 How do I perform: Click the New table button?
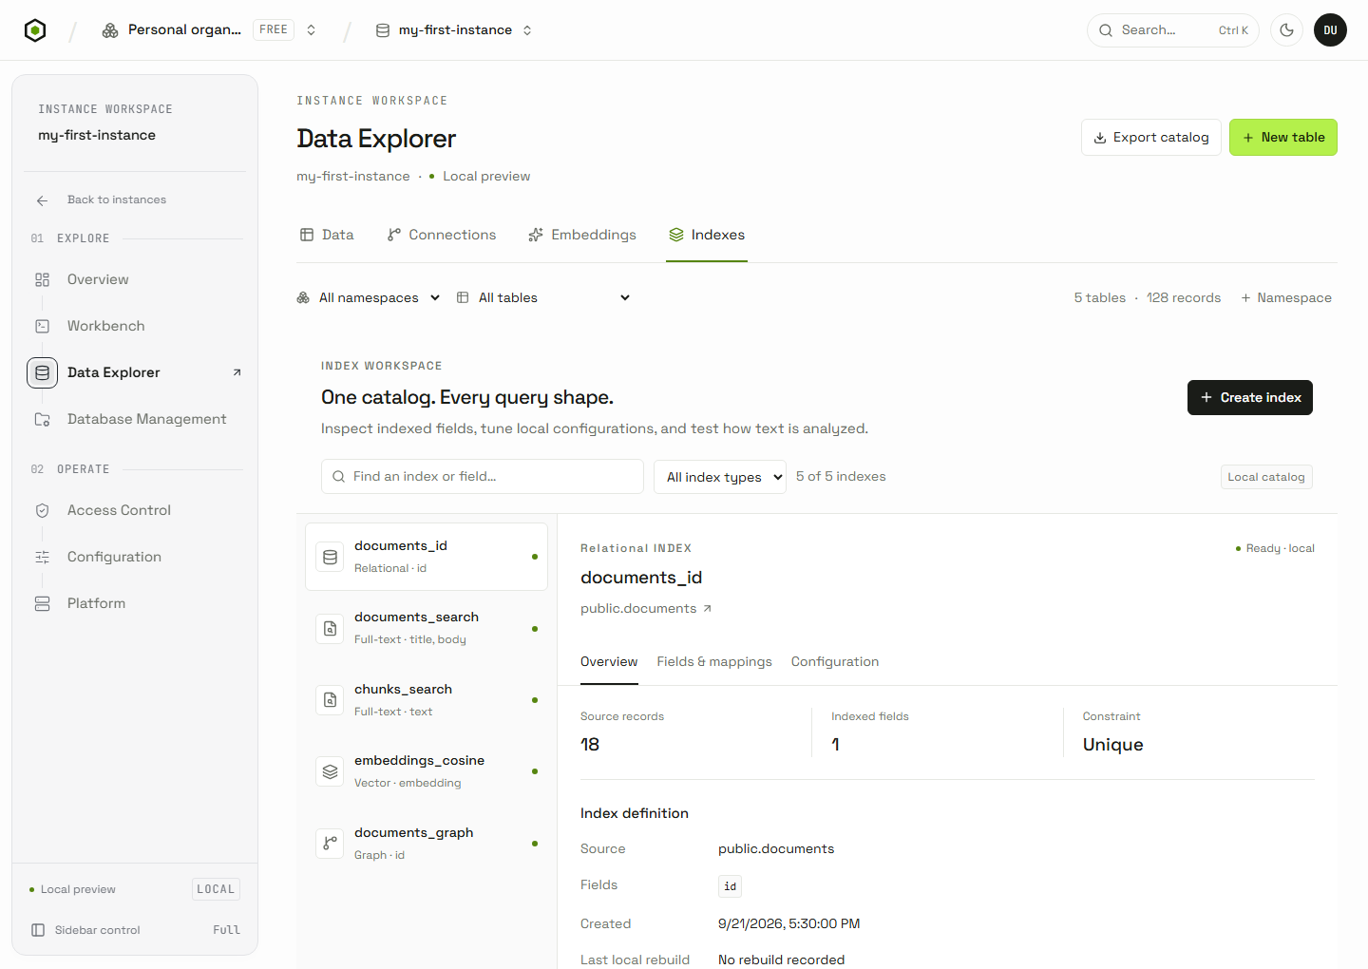click(1283, 138)
